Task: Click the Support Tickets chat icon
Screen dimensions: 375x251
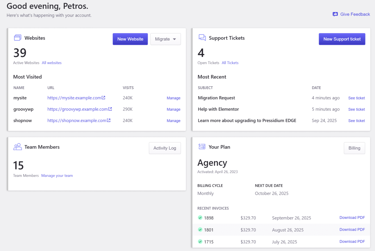Action: click(202, 38)
